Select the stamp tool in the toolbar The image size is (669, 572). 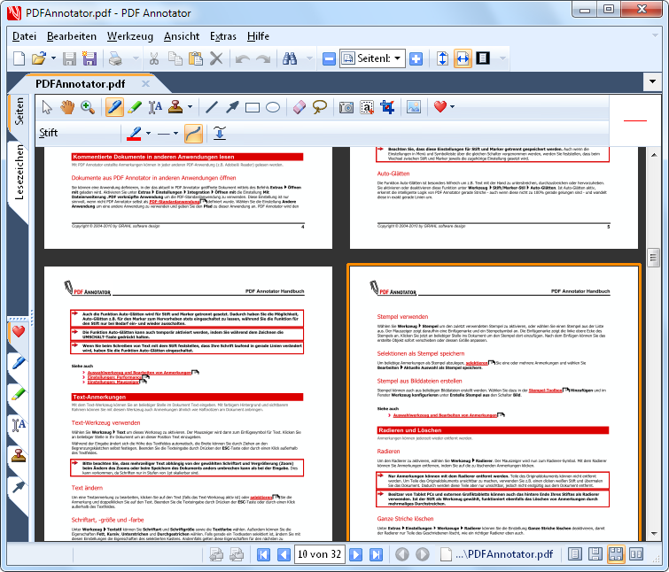(175, 107)
